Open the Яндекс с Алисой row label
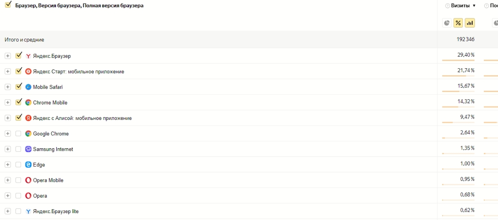Screen dimensions: 498x220 pos(82,118)
